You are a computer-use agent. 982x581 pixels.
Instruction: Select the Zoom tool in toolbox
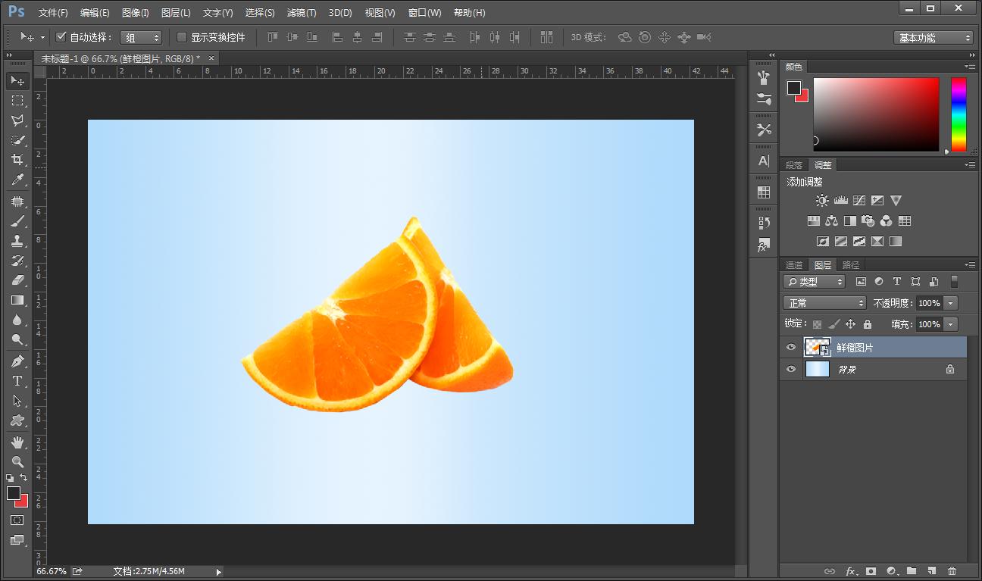17,462
